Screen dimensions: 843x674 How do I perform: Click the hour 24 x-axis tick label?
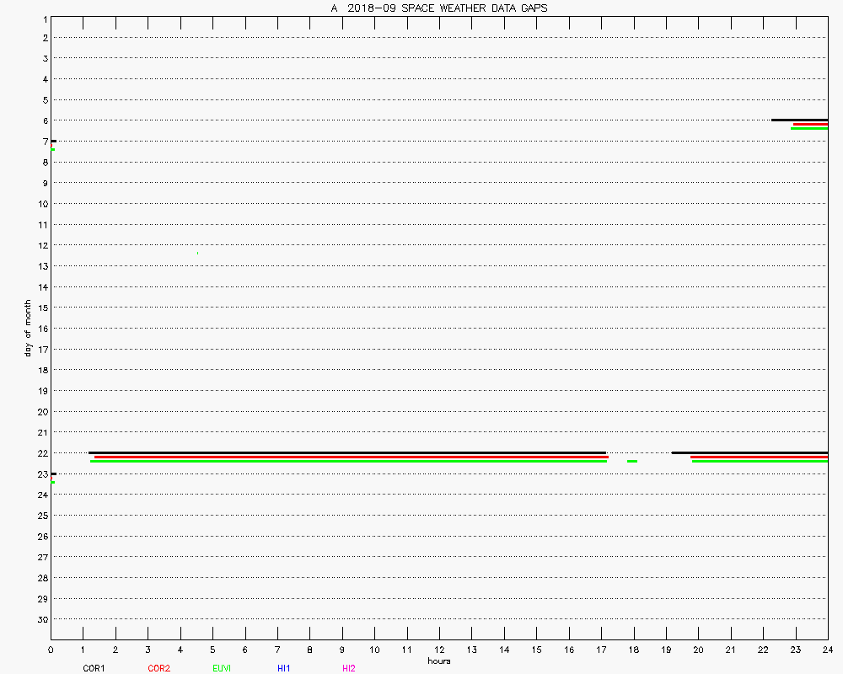coord(827,650)
